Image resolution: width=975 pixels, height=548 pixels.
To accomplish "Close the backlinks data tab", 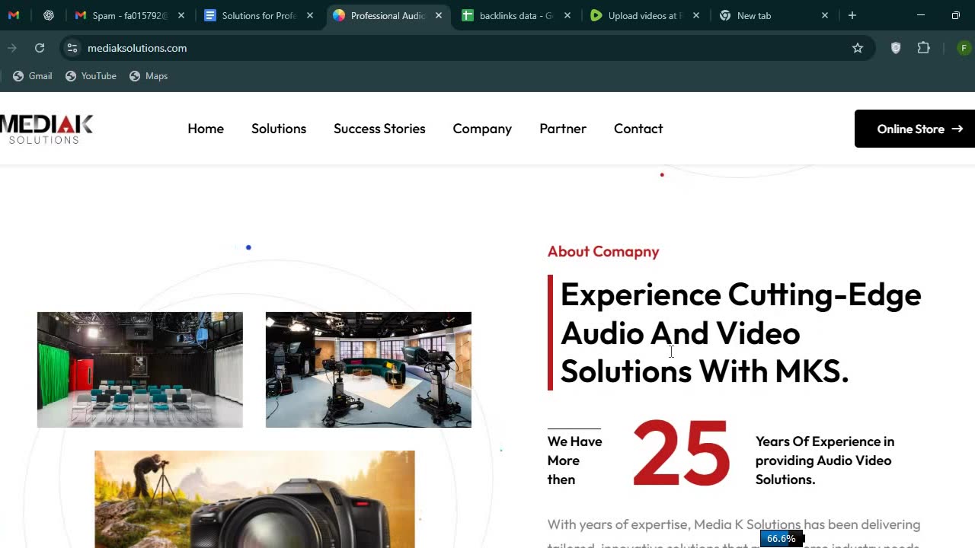I will [x=567, y=15].
